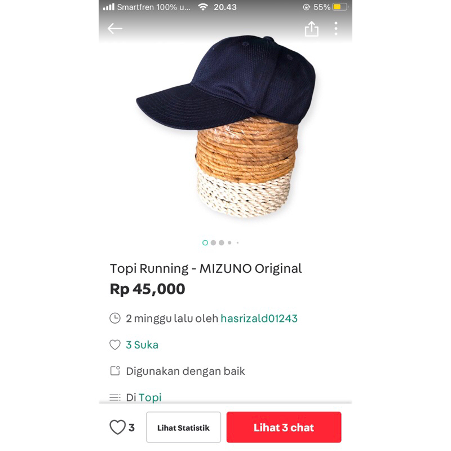Select the third carousel dot

222,242
